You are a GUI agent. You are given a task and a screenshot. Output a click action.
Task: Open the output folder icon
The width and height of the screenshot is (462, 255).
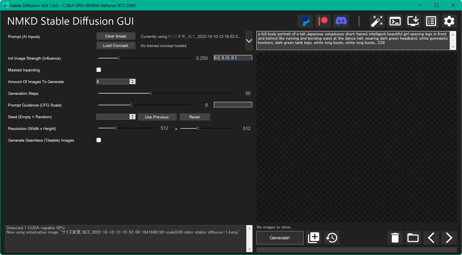point(413,238)
